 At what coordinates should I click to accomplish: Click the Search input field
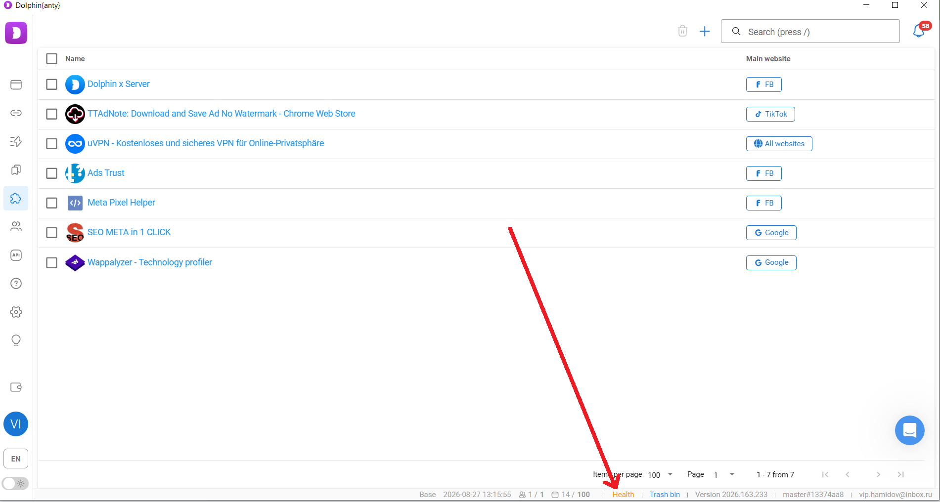tap(810, 32)
